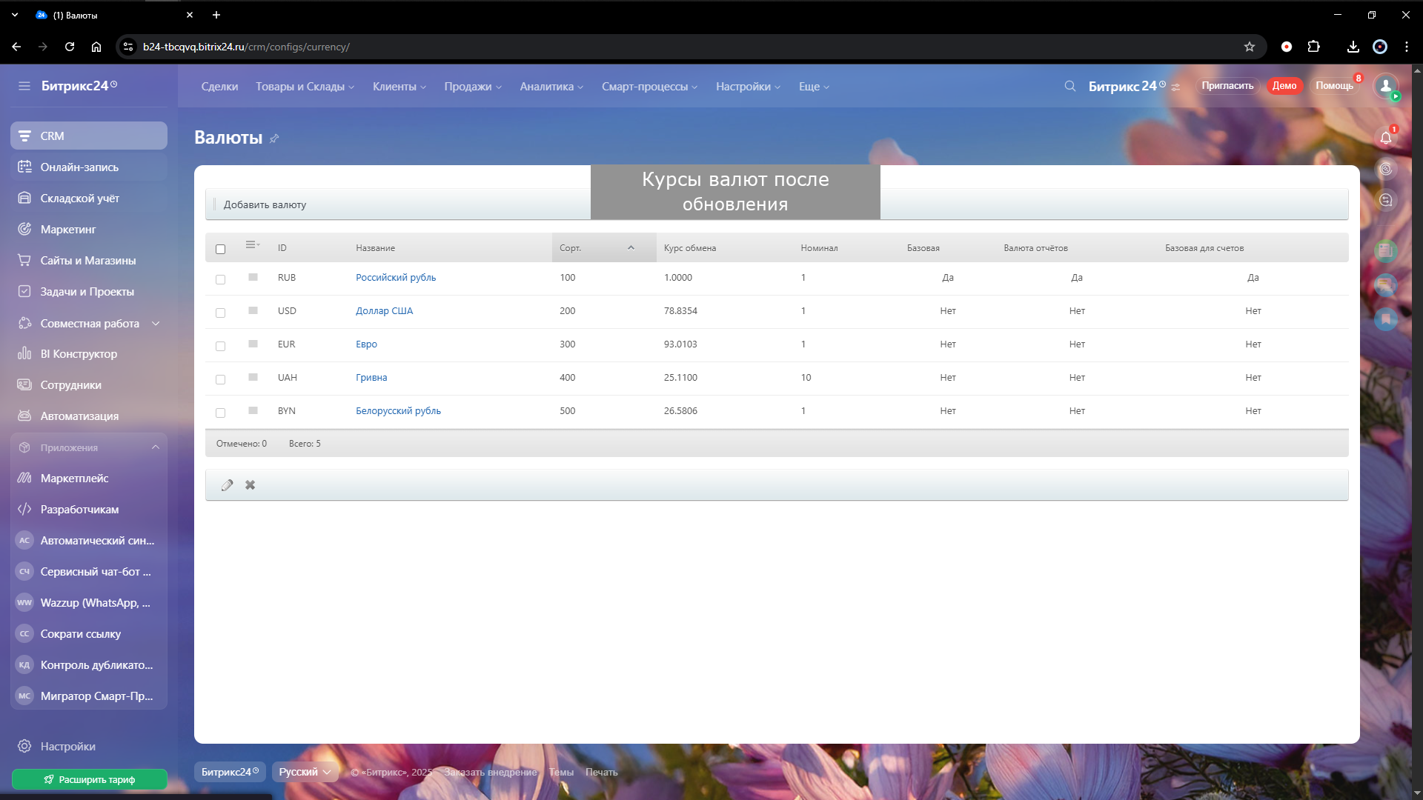
Task: Click the pencil edit icon below the table
Action: [227, 485]
